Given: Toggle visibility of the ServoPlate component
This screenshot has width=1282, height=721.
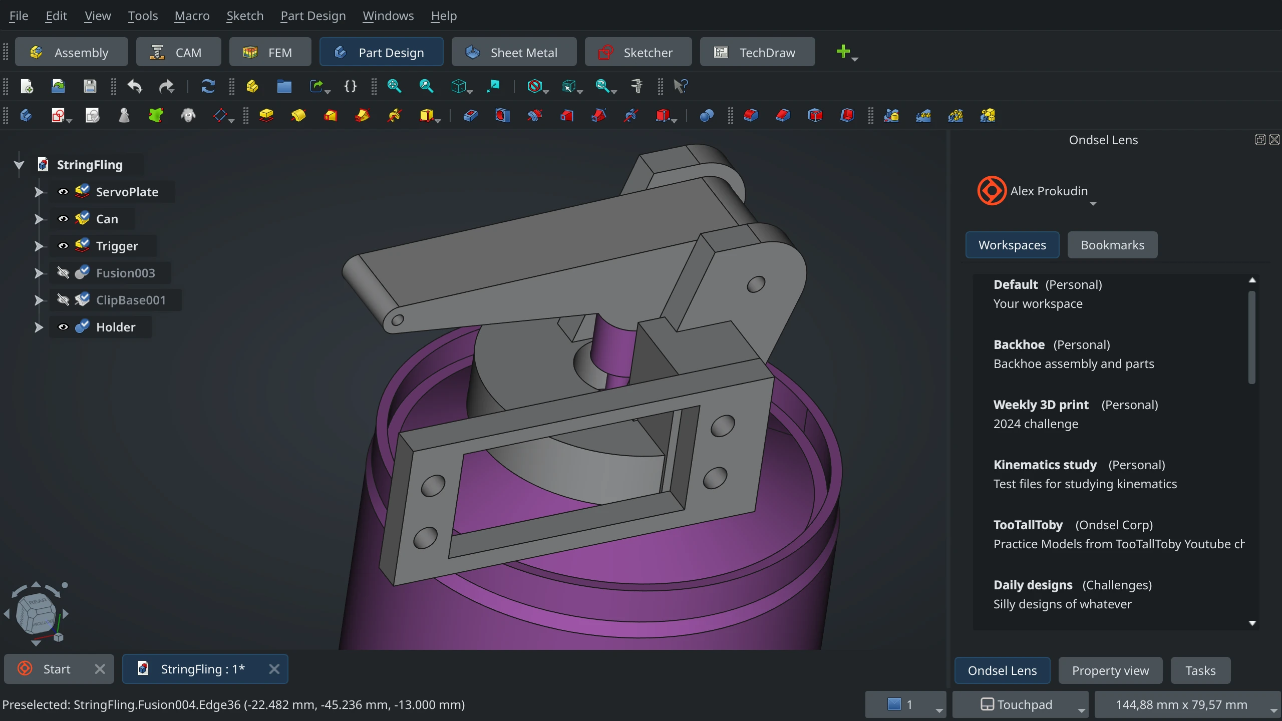Looking at the screenshot, I should click(63, 191).
